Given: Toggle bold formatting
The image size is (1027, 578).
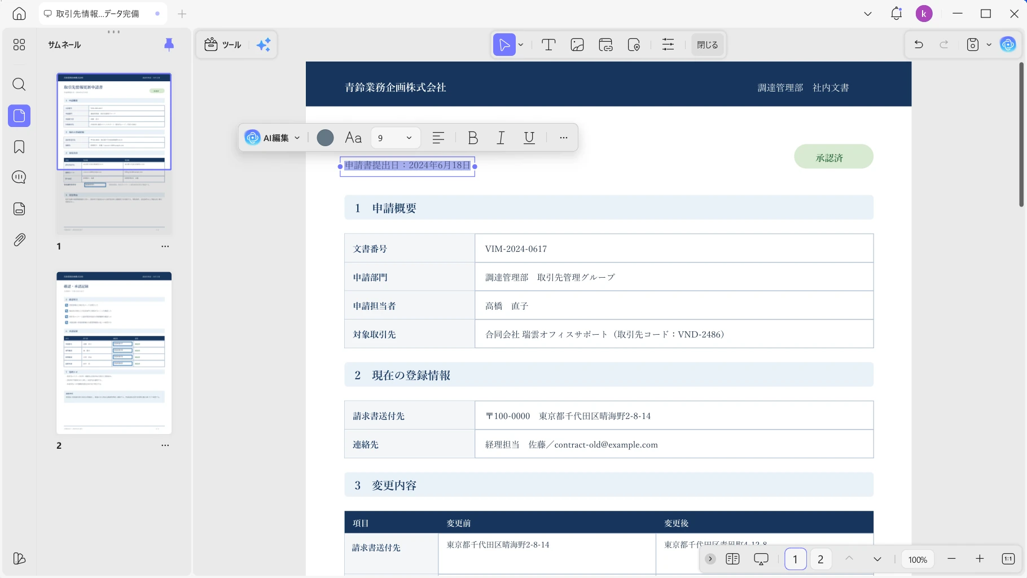Looking at the screenshot, I should [473, 138].
